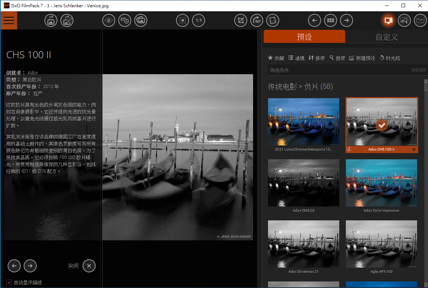Go to previous image in toolbar
Image resolution: width=428 pixels, height=288 pixels.
pyautogui.click(x=315, y=20)
